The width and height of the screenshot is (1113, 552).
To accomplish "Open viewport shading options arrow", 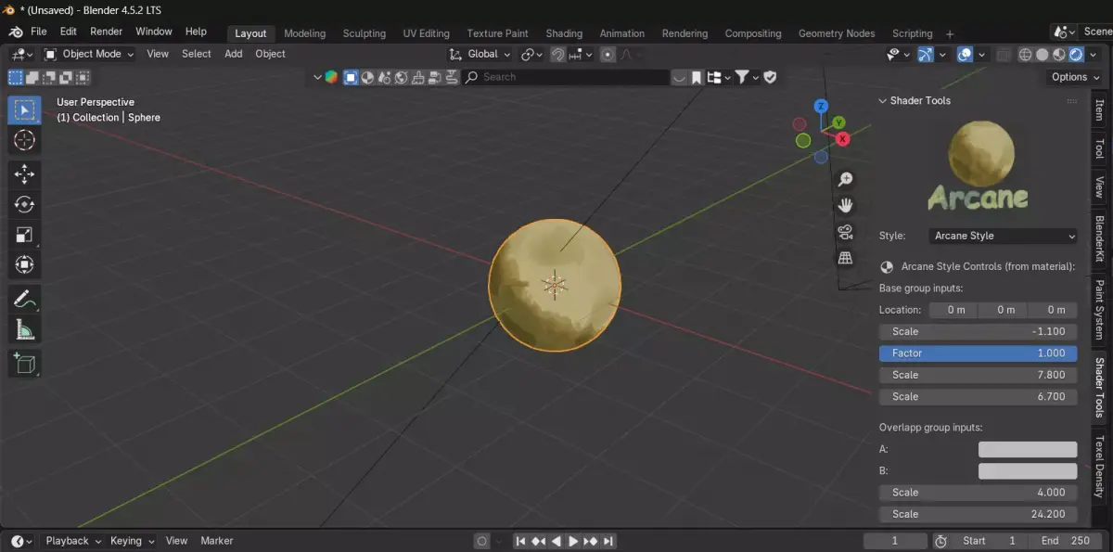I will coord(1093,54).
